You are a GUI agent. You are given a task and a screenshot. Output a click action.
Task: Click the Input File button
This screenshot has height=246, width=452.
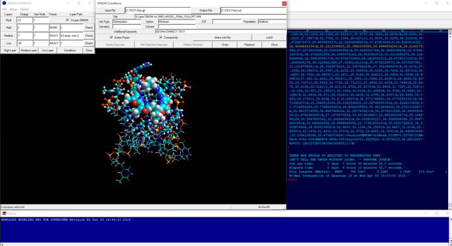click(x=110, y=10)
